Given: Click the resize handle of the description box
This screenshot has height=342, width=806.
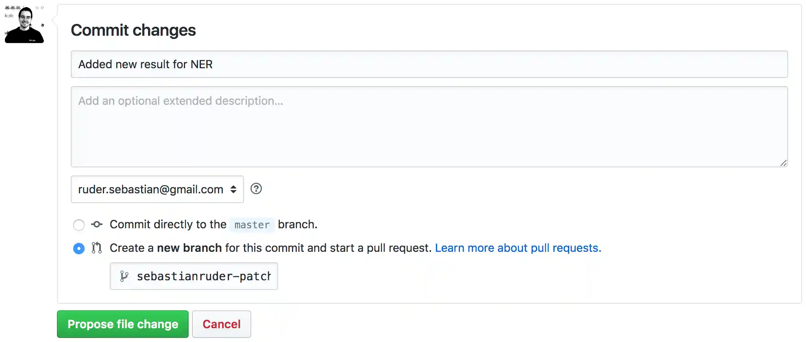Looking at the screenshot, I should (783, 163).
